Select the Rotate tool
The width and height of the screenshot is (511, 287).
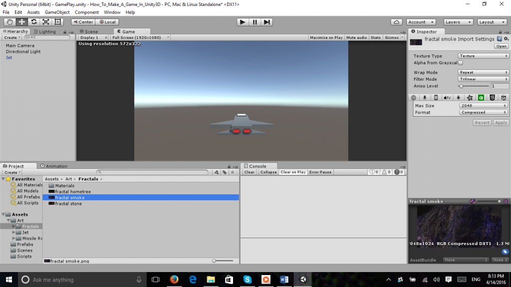click(33, 22)
